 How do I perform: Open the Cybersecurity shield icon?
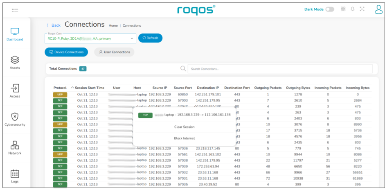tap(15, 117)
